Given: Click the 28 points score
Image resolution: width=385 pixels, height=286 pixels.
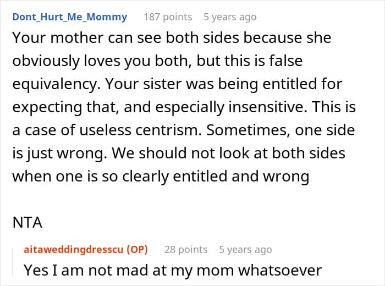Looking at the screenshot, I should click(x=186, y=249).
